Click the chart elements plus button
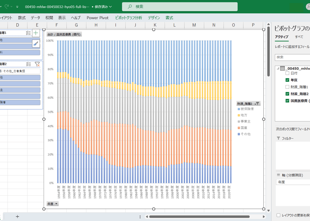The image size is (310, 221). [36, 33]
